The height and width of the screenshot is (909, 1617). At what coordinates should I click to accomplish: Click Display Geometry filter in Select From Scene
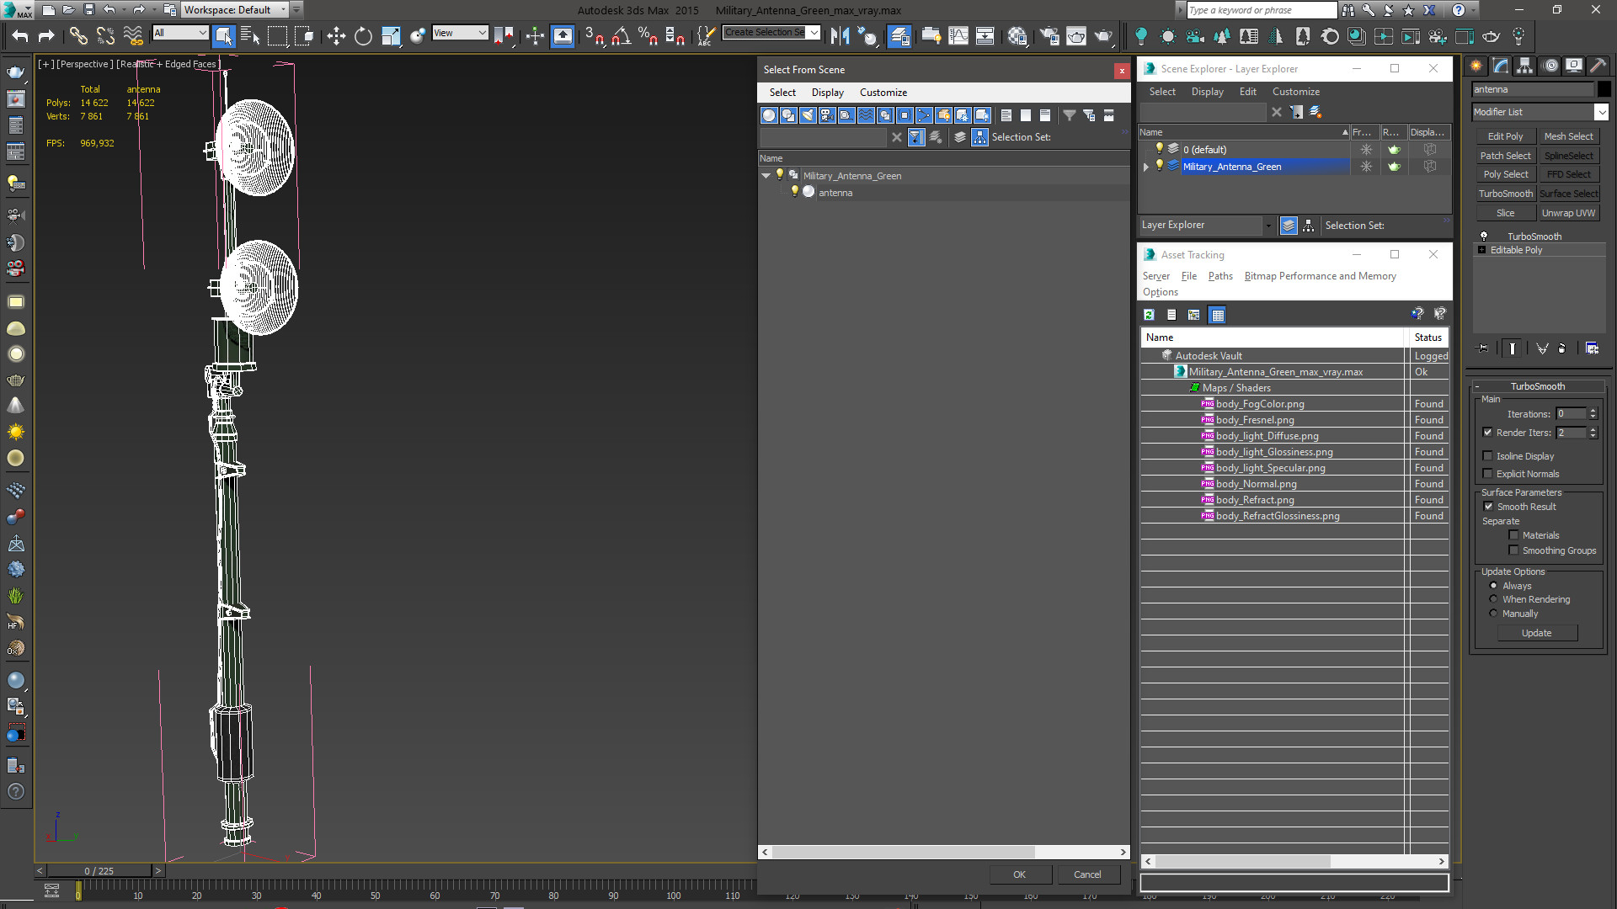(769, 115)
